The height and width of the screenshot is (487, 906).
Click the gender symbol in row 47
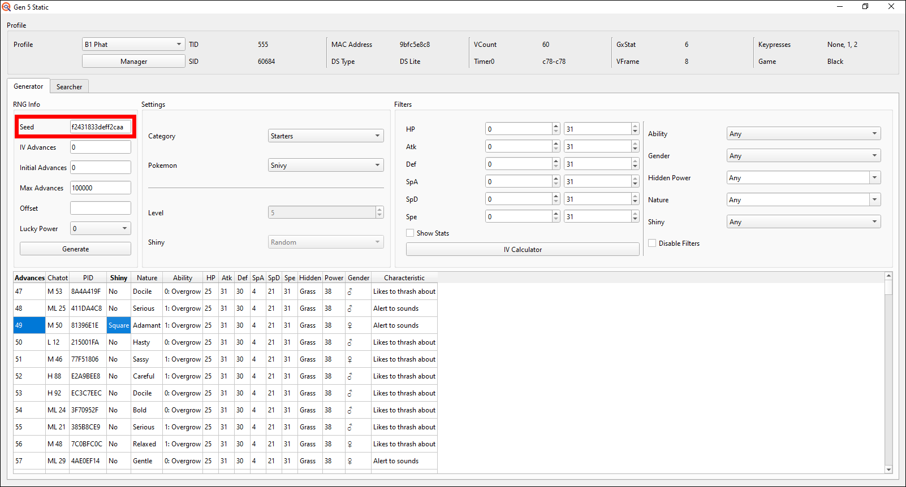(x=350, y=292)
